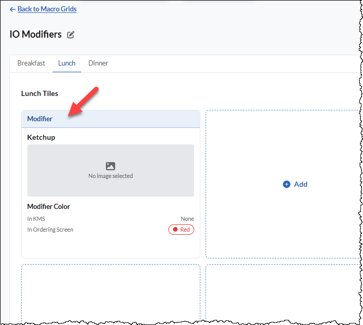Switch to the Dinner tab

(x=98, y=63)
